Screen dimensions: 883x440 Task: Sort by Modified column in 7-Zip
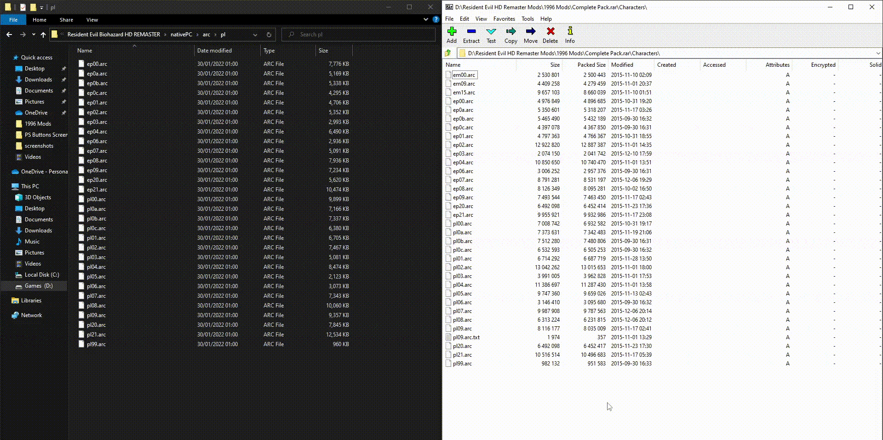pyautogui.click(x=631, y=65)
